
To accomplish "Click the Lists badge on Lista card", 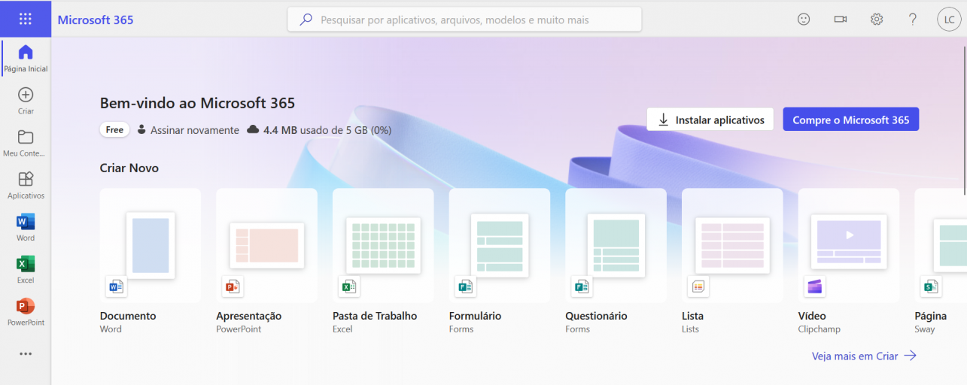I will point(698,286).
